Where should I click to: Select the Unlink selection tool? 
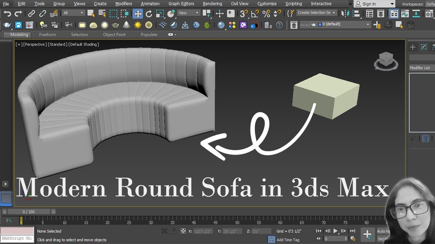[x=42, y=14]
